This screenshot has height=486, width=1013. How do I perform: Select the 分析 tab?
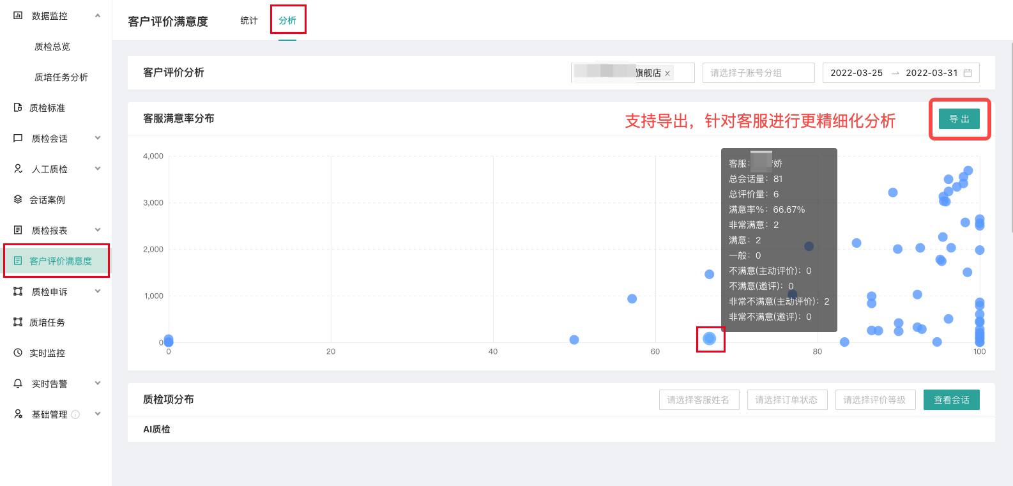[x=287, y=20]
